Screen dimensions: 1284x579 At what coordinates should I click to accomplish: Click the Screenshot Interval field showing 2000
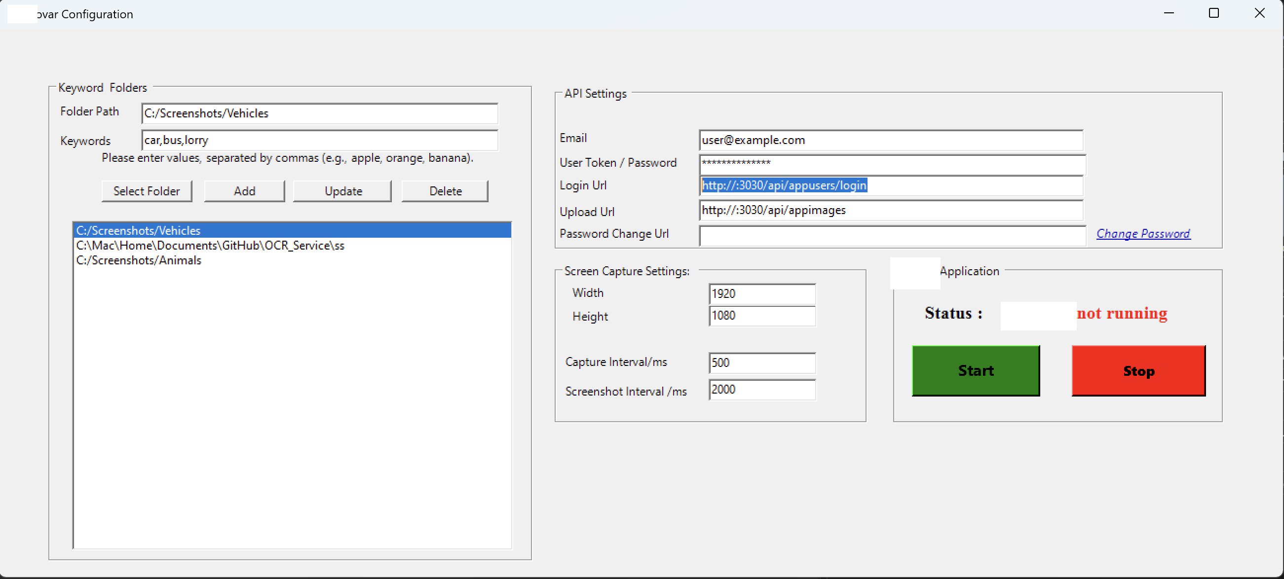762,390
